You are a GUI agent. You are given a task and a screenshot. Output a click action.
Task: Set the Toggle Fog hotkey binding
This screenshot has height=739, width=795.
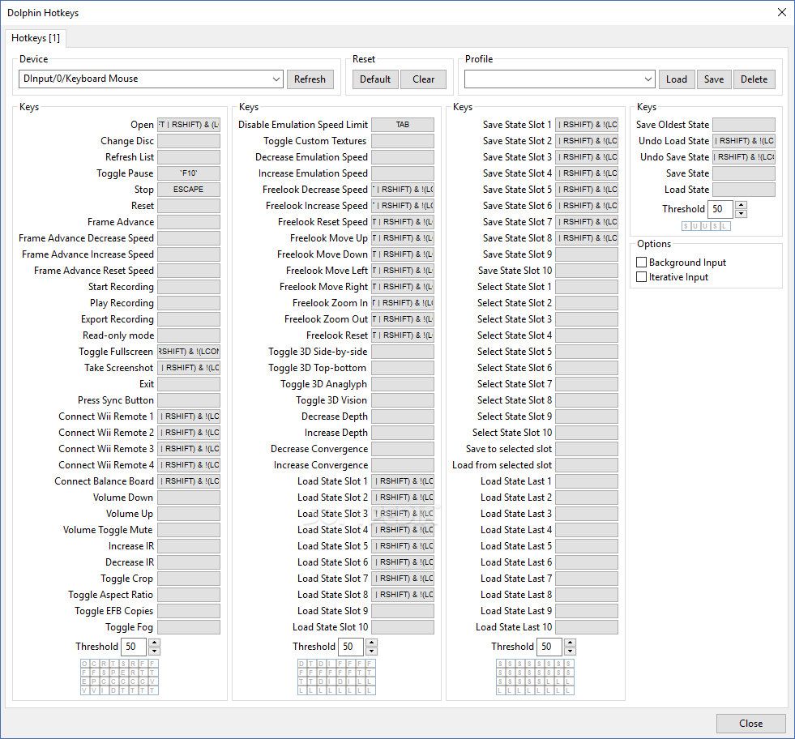click(x=189, y=627)
